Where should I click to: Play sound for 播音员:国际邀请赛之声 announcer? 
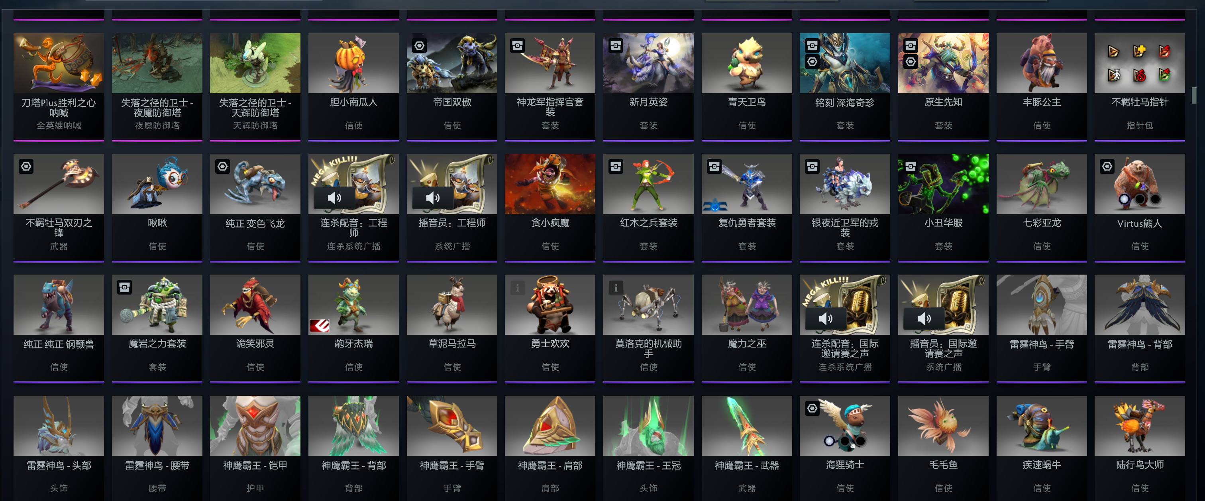tap(924, 318)
